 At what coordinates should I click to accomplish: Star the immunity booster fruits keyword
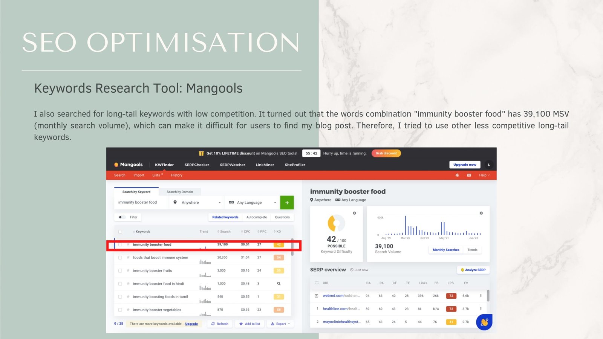128,270
